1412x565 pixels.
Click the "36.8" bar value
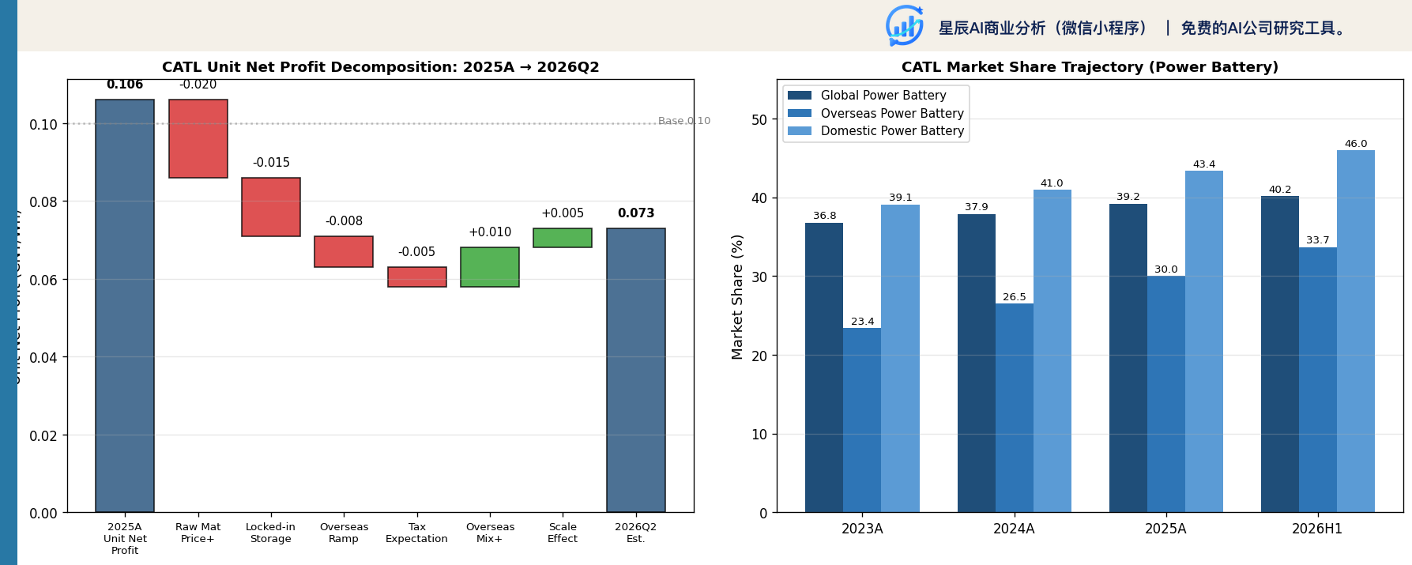[x=824, y=216]
